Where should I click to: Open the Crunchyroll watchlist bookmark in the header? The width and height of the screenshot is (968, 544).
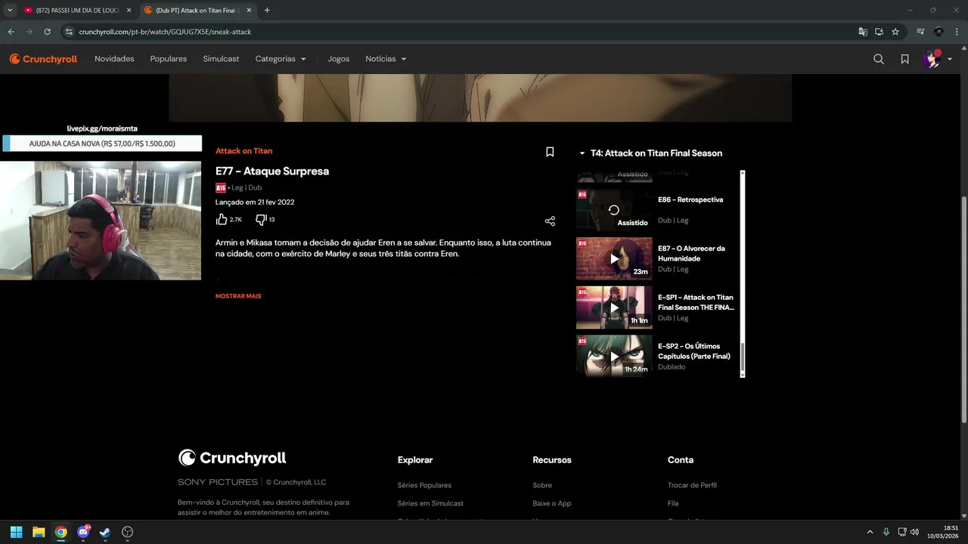904,59
